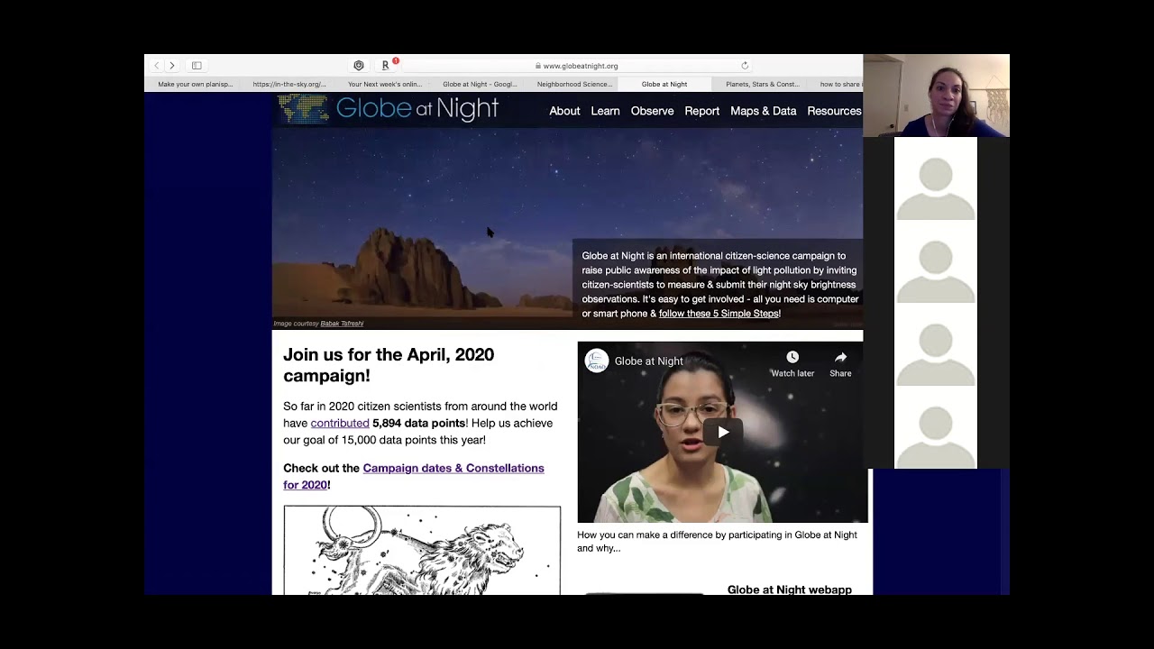The height and width of the screenshot is (649, 1154).
Task: Switch to 'Neighborhood Science...' tab
Action: (574, 84)
